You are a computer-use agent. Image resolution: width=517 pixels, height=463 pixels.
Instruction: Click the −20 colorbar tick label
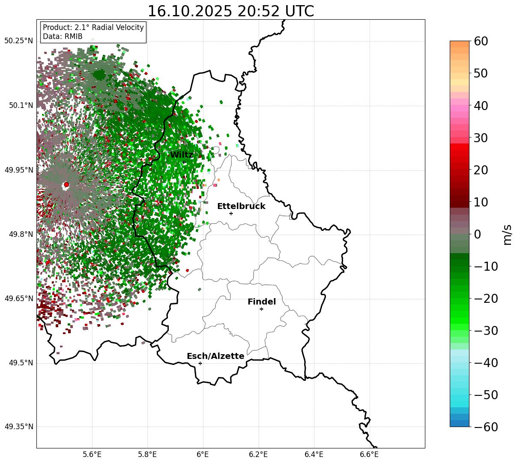(486, 299)
